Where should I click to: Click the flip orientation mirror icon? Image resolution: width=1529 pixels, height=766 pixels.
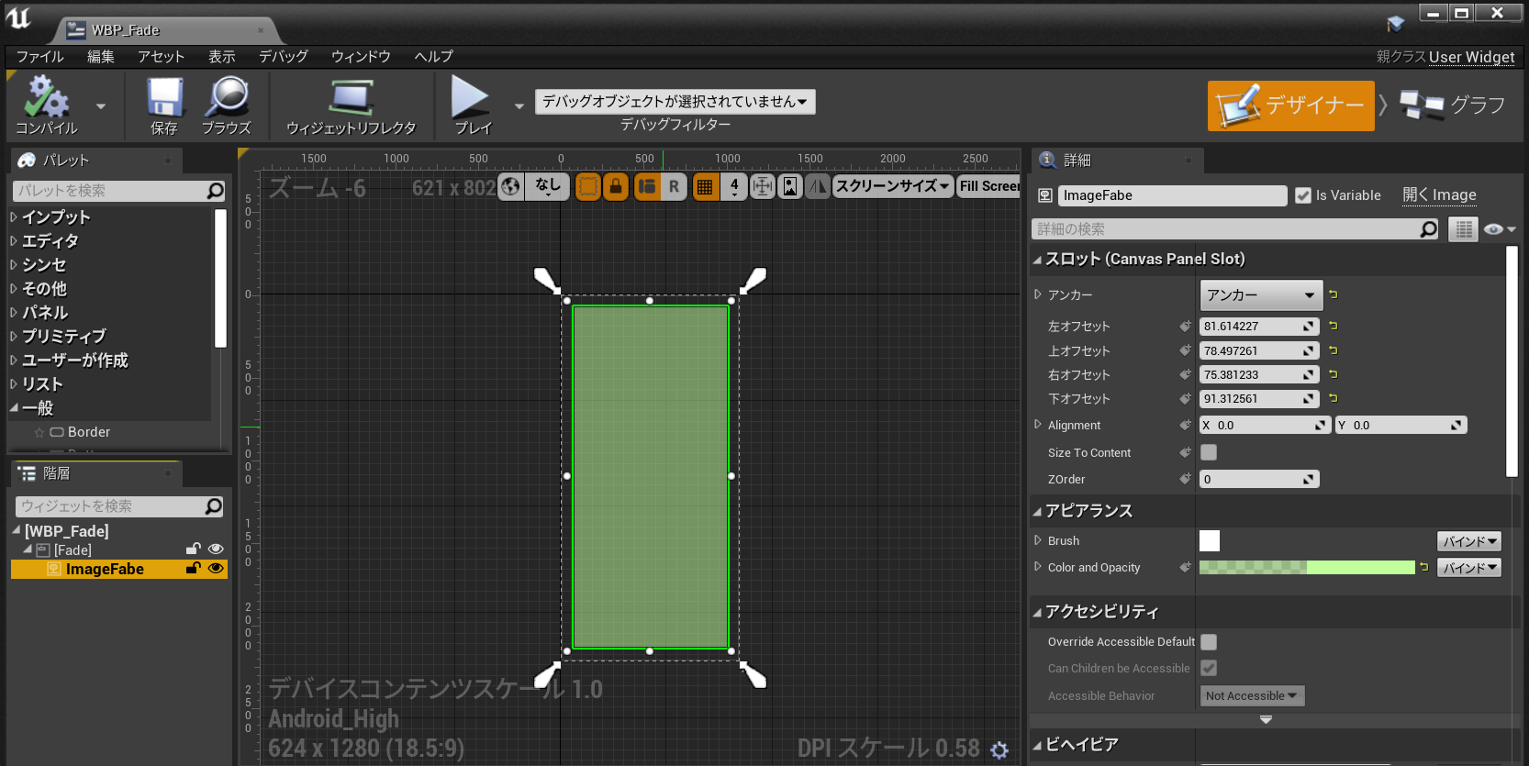point(817,186)
